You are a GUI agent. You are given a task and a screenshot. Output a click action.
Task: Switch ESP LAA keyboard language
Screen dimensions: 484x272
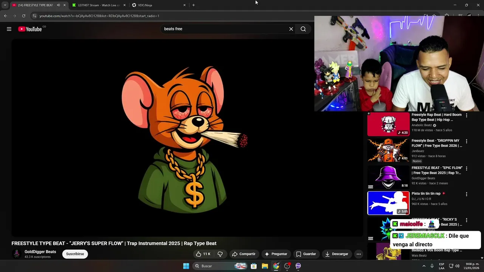point(442,266)
